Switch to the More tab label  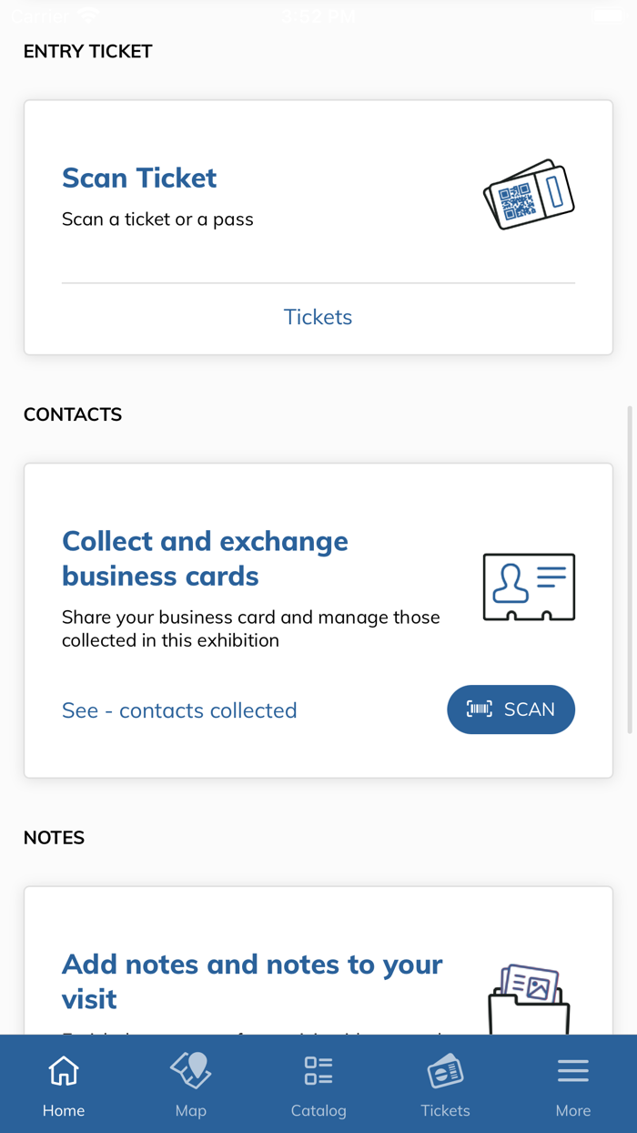coord(573,1110)
